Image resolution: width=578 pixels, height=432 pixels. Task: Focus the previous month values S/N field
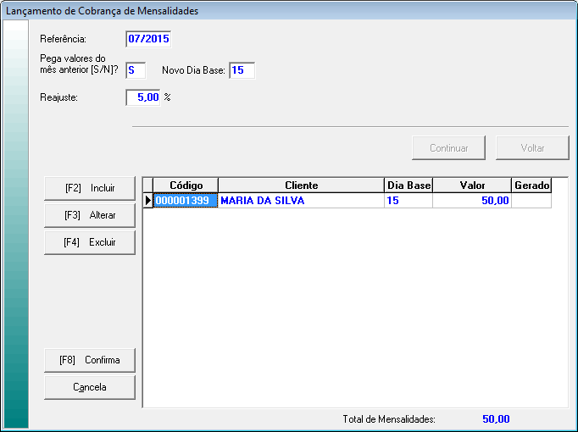136,69
